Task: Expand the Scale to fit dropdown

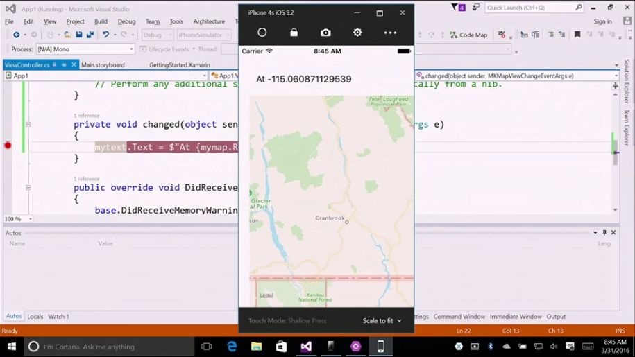Action: pyautogui.click(x=382, y=321)
